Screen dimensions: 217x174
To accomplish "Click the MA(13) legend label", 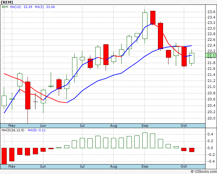I will point(16,7).
